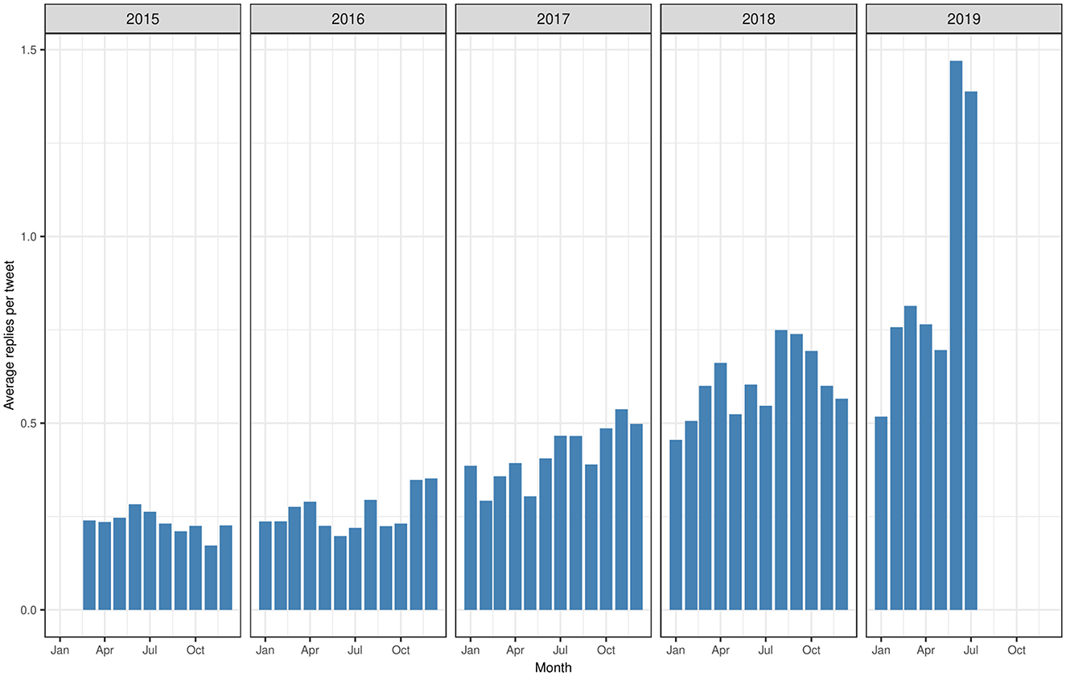Click the 'Jan' label under the 2015 panel
Screen dimensions: 1066x676
[x=60, y=649]
